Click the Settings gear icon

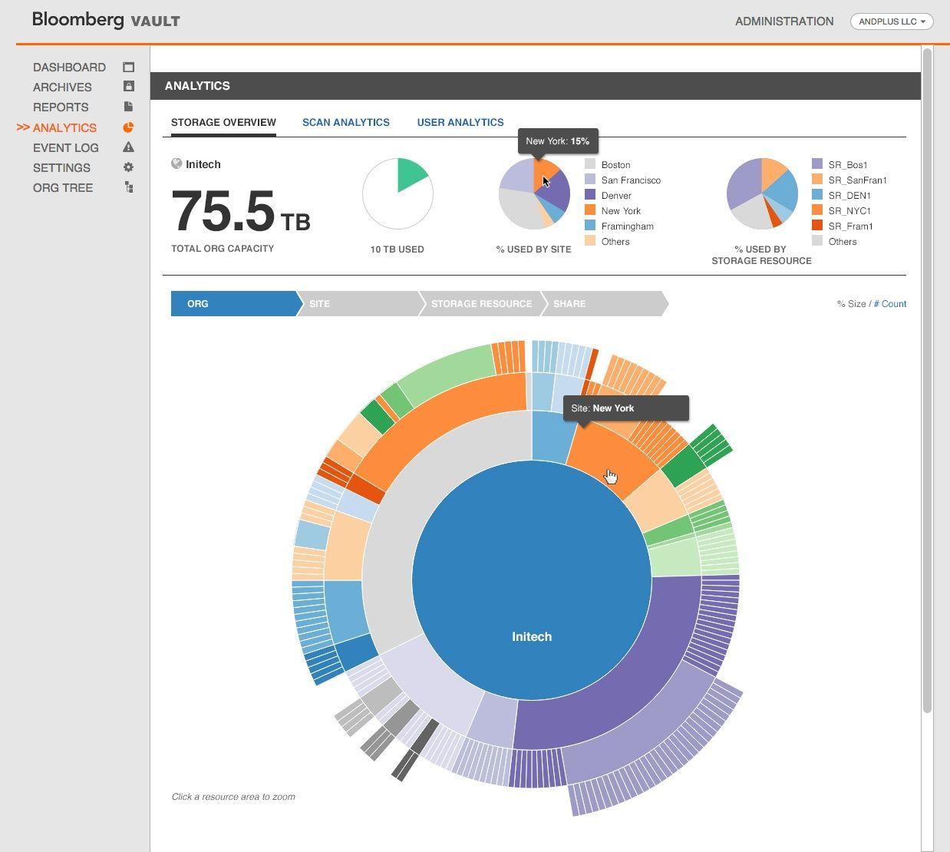pos(128,167)
